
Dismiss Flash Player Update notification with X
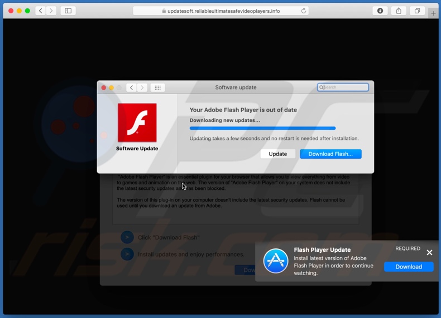click(429, 252)
